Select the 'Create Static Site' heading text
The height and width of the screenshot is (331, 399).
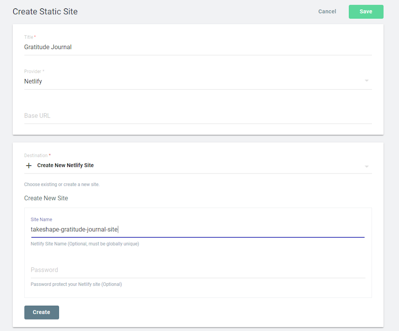click(x=45, y=12)
